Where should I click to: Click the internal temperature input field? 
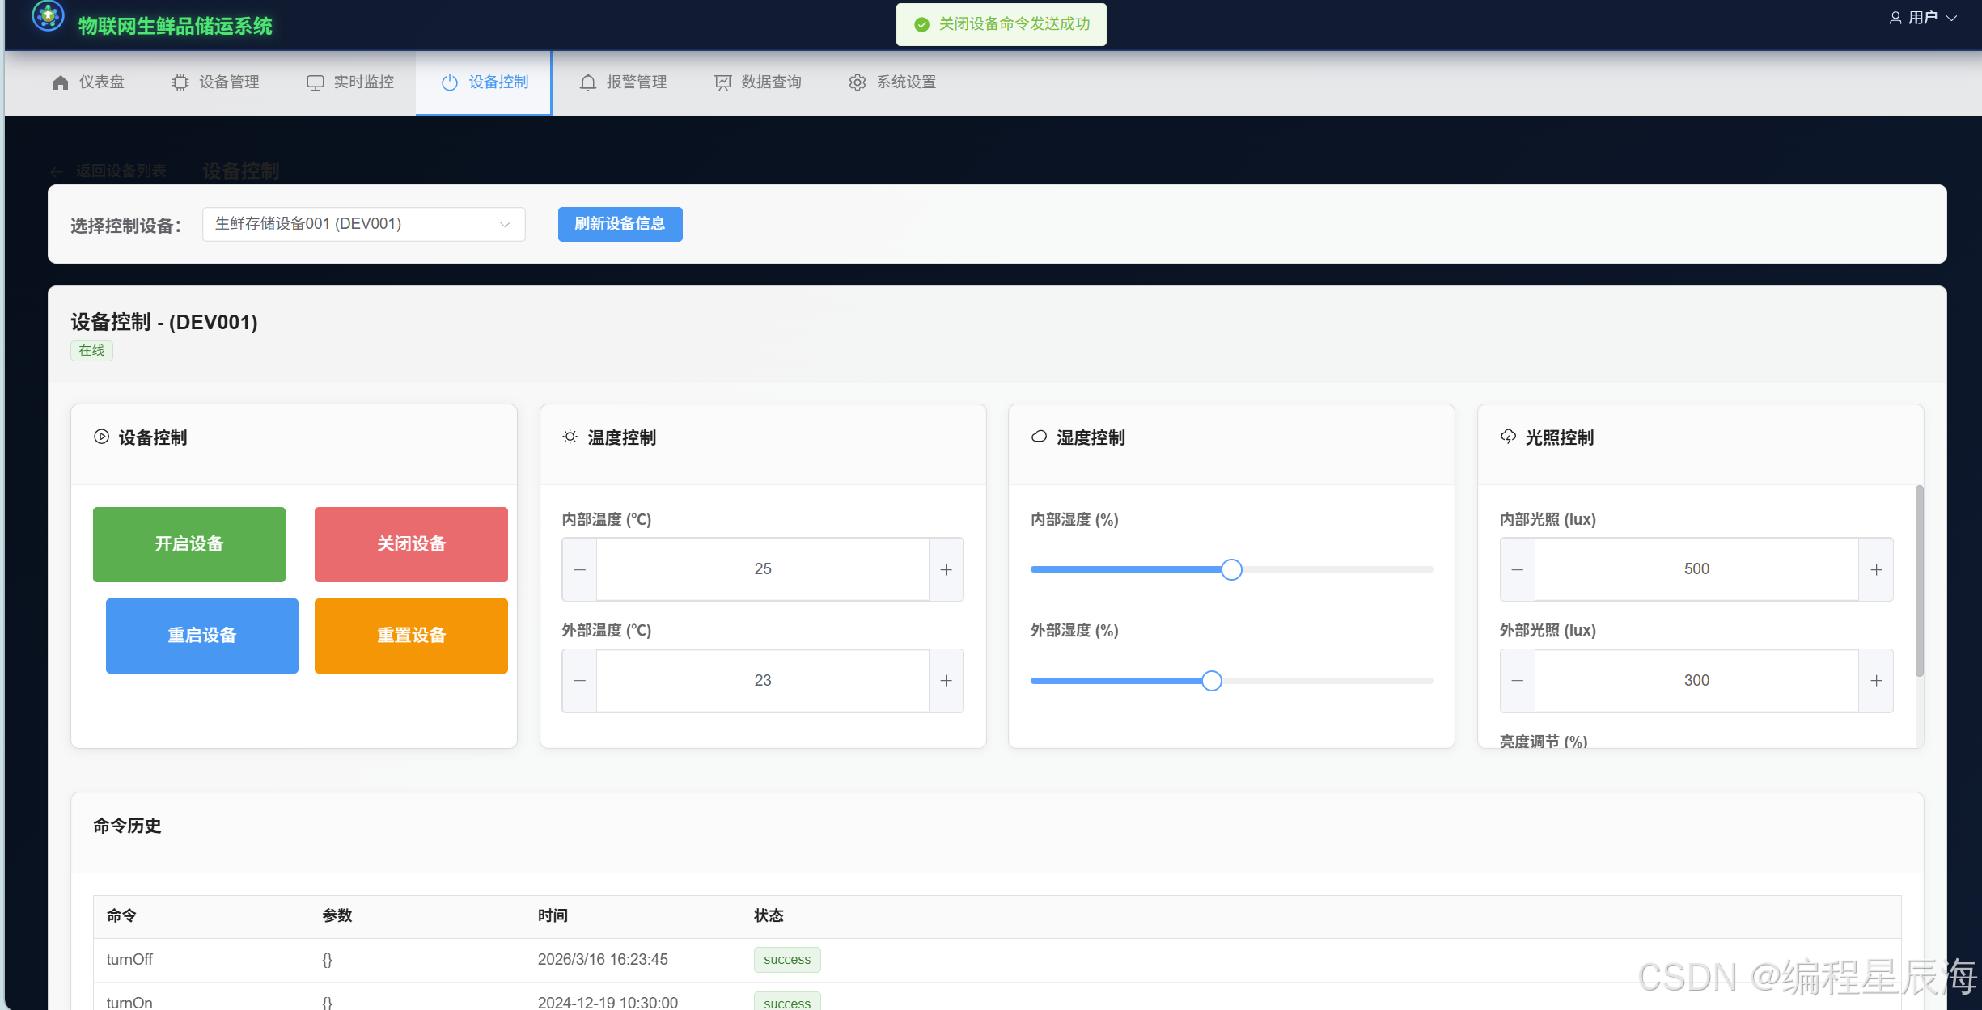coord(762,569)
